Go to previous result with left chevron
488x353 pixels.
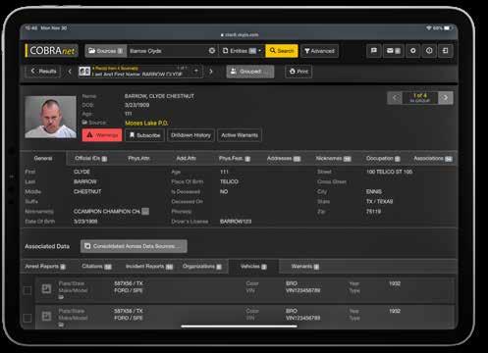tap(70, 72)
